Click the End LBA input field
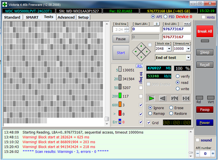The height and width of the screenshot is (160, 218). [x=177, y=29]
